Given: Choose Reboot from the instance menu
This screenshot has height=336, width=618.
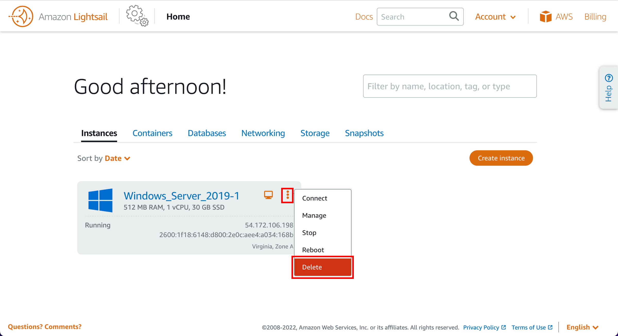Looking at the screenshot, I should 323,250.
